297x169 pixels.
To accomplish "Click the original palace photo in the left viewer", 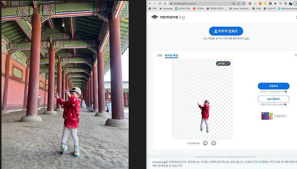I will click(65, 85).
